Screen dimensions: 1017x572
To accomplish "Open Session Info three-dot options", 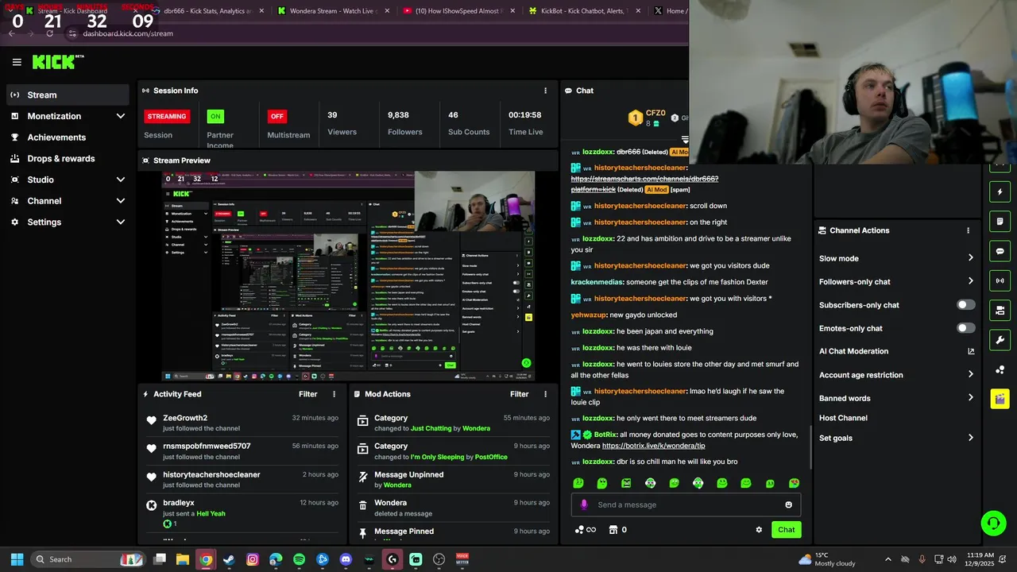I will coord(545,91).
